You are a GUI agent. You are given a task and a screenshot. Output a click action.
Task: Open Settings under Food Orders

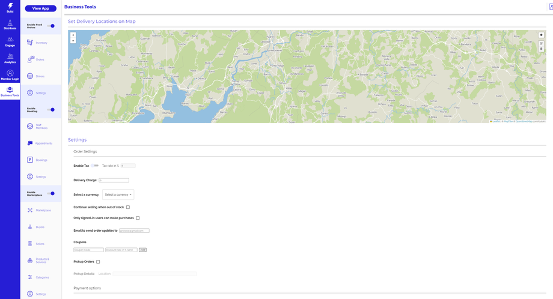tap(37, 93)
